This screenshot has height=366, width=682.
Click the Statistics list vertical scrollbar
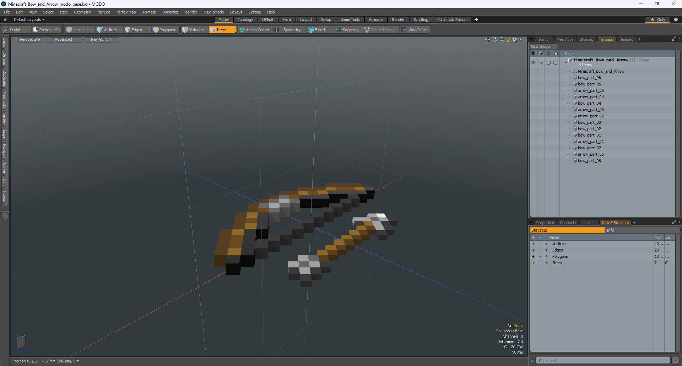pos(678,293)
